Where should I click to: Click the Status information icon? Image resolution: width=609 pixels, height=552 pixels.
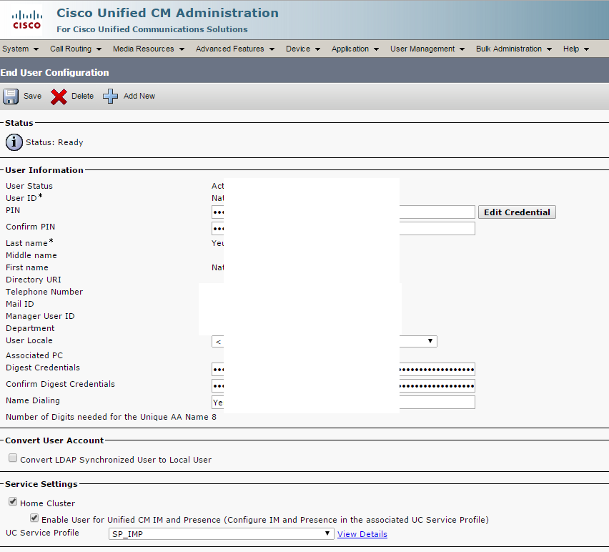point(14,142)
